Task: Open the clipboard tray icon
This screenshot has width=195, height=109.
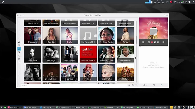Action: point(186,2)
